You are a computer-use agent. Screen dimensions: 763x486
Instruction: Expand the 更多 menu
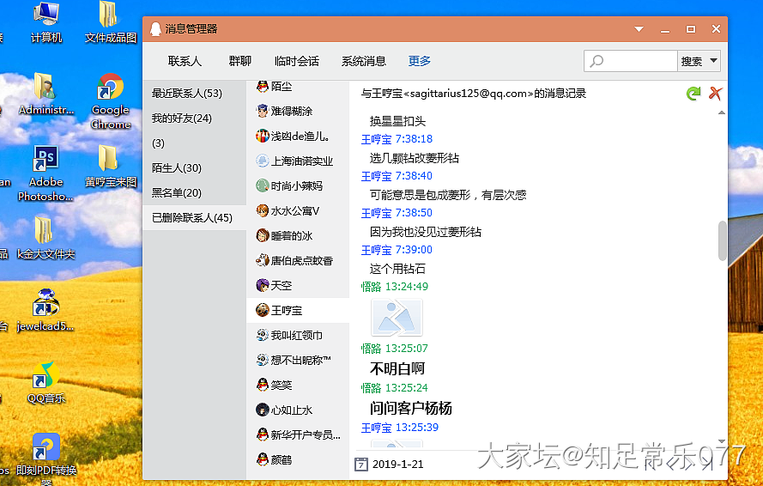point(420,61)
